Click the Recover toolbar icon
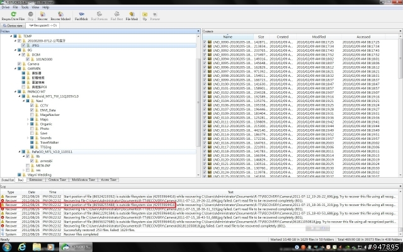 [x=43, y=14]
